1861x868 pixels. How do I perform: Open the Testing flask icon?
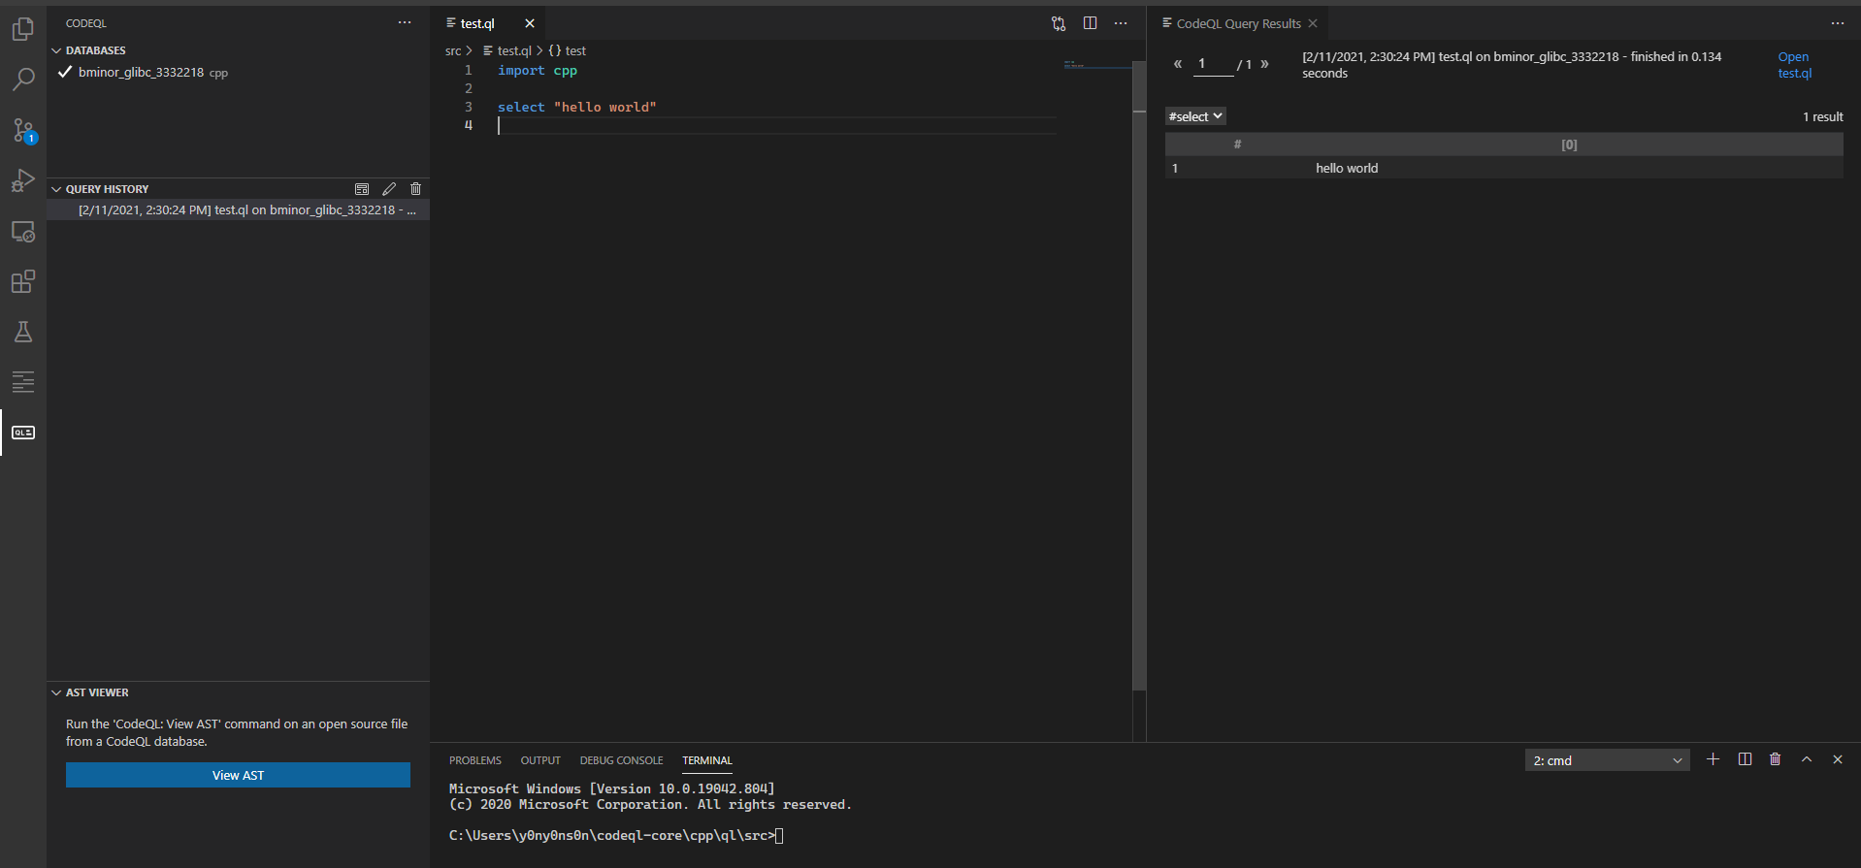point(23,333)
